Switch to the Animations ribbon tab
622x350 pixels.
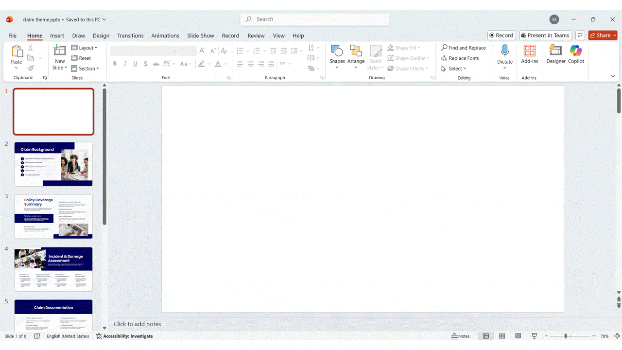point(165,35)
